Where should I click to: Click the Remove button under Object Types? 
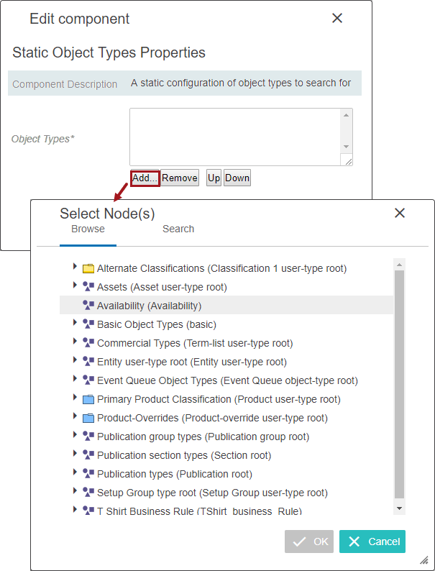[x=179, y=178]
